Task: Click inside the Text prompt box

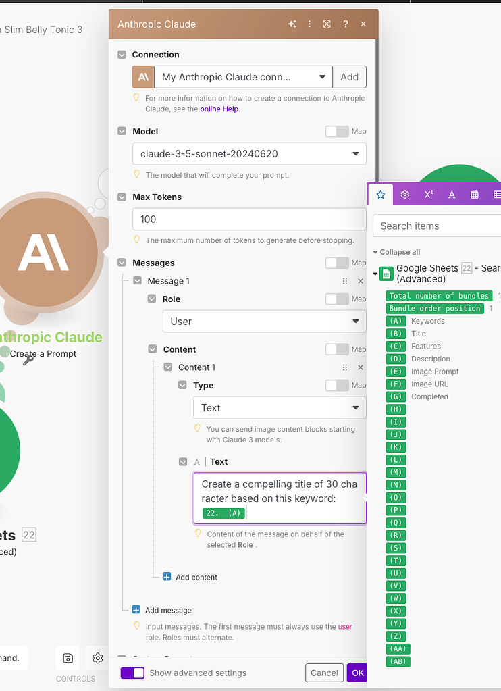Action: point(280,498)
